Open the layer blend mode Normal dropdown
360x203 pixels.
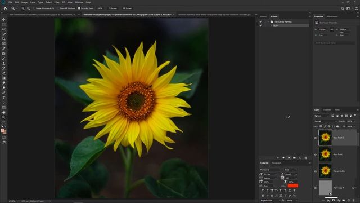click(x=325, y=121)
